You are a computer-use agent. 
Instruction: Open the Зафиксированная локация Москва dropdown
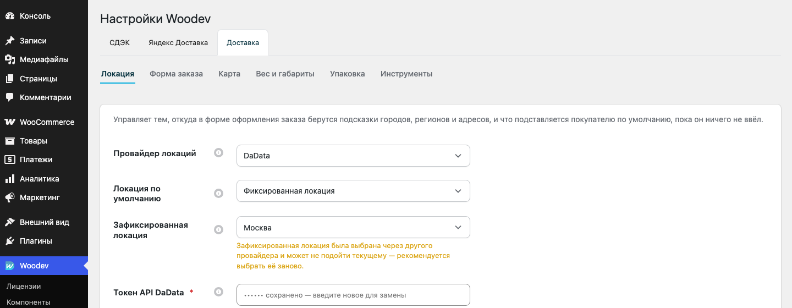click(353, 227)
